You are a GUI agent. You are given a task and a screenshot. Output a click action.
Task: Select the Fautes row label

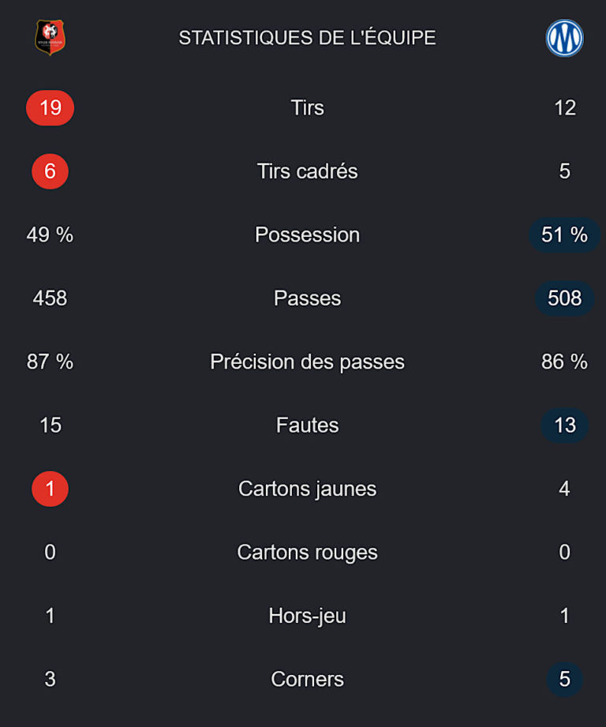[x=307, y=425]
